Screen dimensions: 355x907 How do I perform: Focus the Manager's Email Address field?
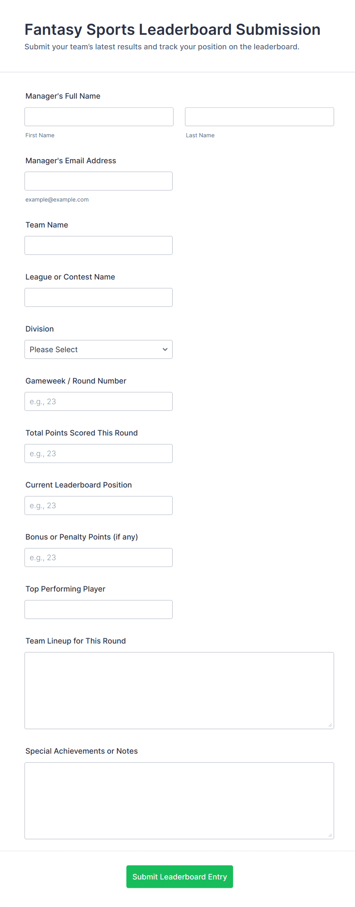tap(98, 181)
